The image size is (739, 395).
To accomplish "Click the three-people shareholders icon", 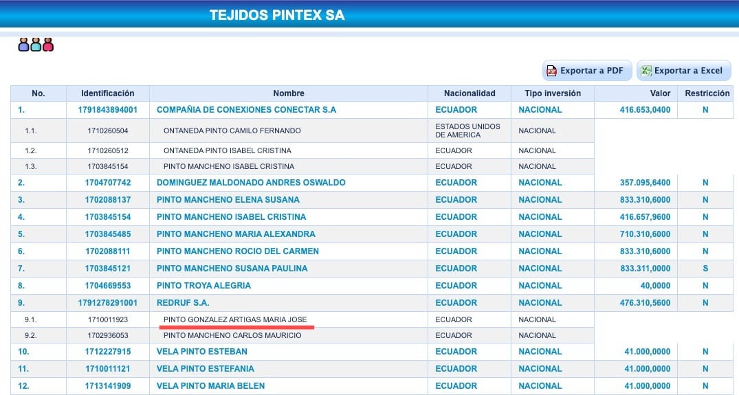I will 36,45.
